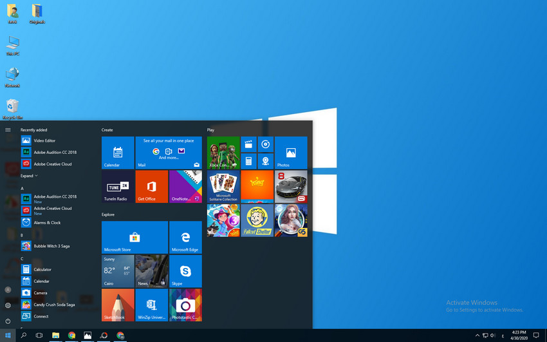
Task: Launch the Phototastic Collage tile
Action: pos(185,305)
